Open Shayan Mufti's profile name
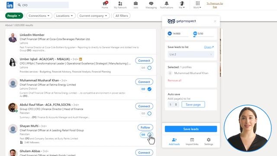 click(x=29, y=126)
